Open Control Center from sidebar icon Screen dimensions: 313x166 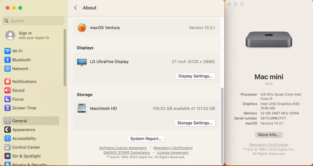(7, 148)
